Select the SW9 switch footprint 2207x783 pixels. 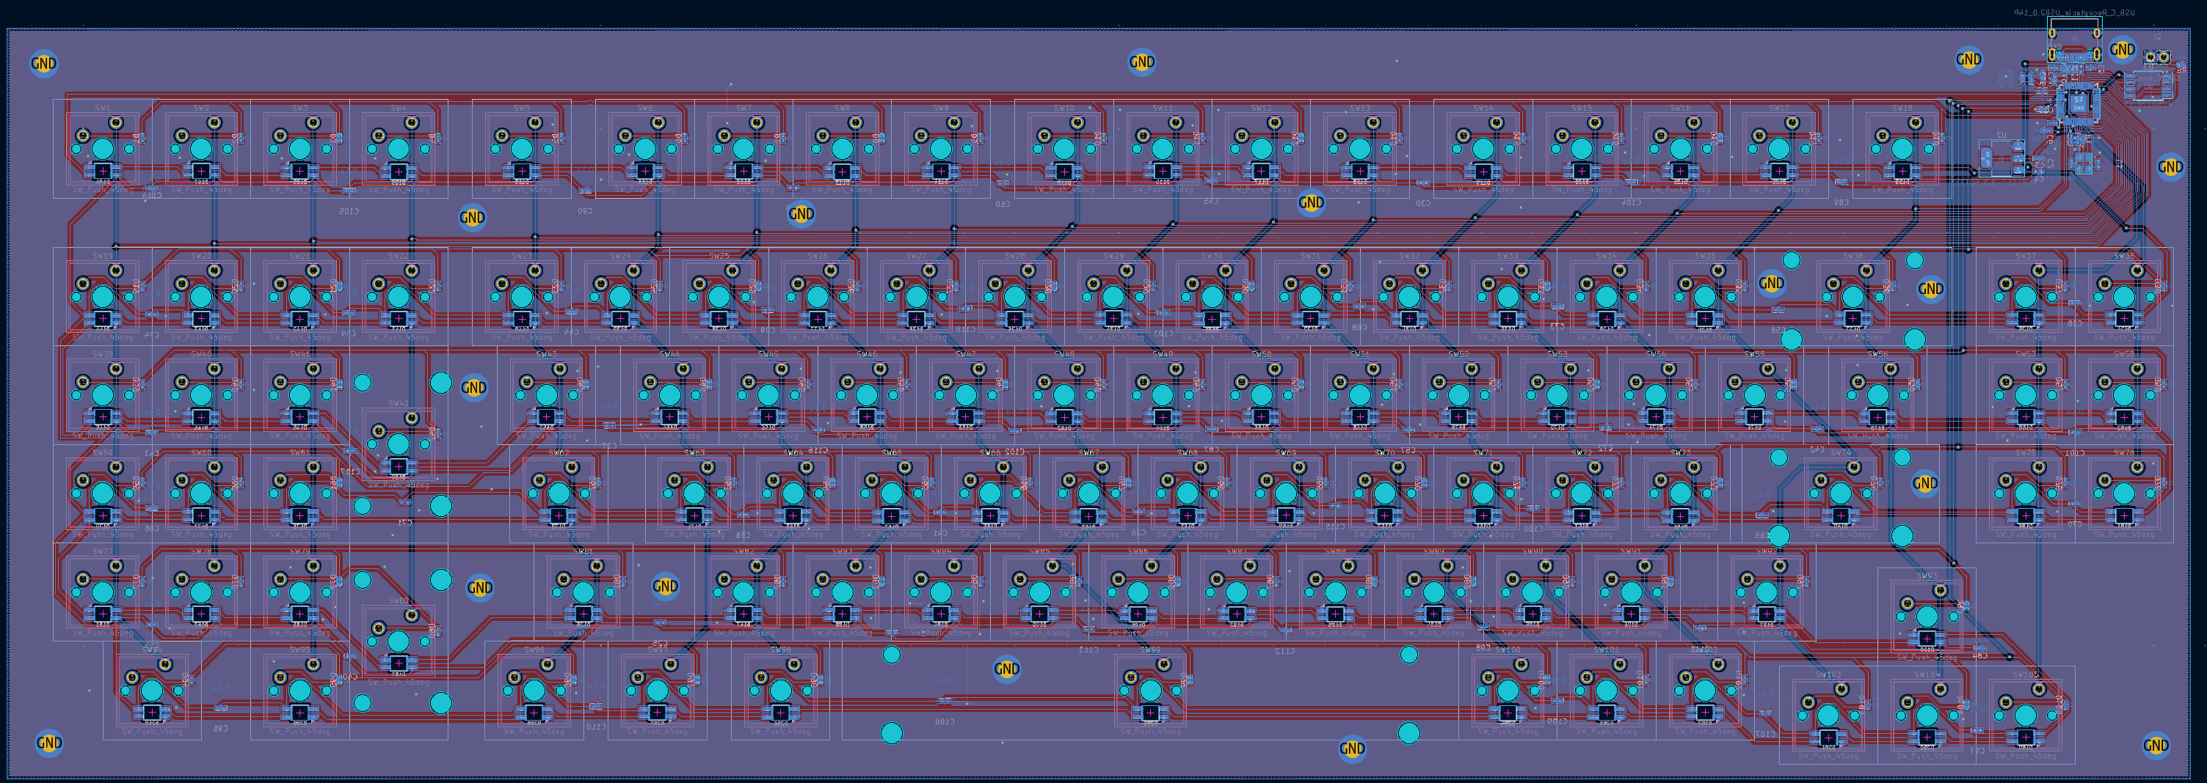941,149
